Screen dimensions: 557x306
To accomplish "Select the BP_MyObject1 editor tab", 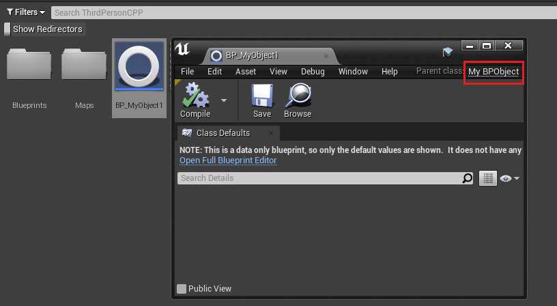I will [270, 56].
